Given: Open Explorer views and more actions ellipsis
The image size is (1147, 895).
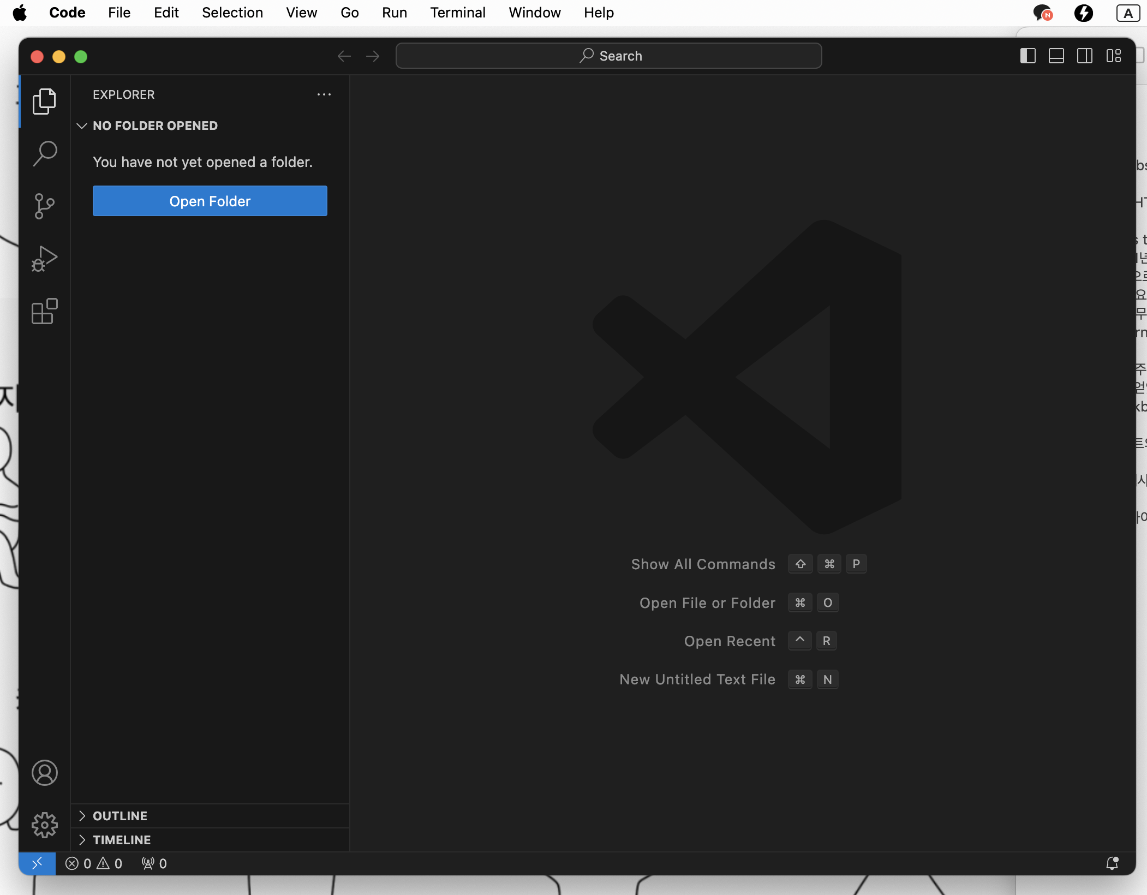Looking at the screenshot, I should (x=324, y=94).
